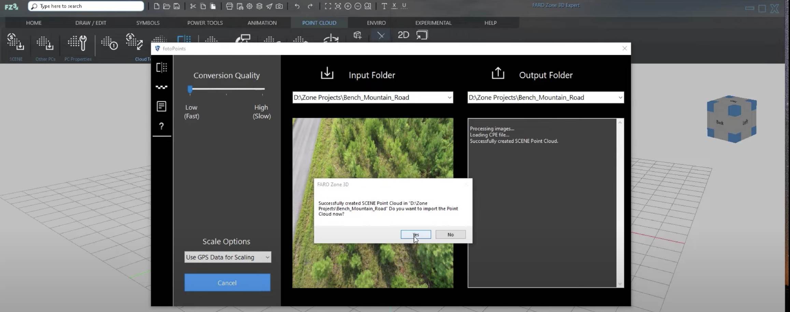Open the layers stack icon
The width and height of the screenshot is (790, 312).
[x=259, y=6]
